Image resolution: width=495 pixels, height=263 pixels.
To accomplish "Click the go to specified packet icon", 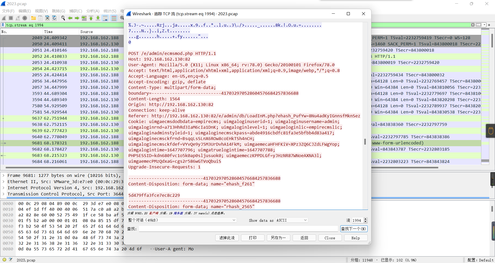I will pyautogui.click(x=84, y=18).
